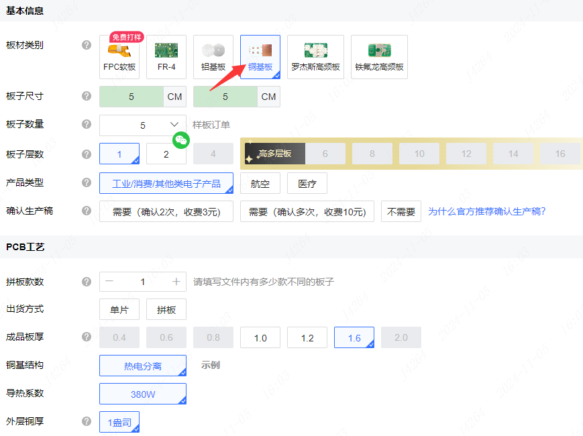Select 拼板 as delivery method
Viewport: 583px width, 436px height.
[x=166, y=310]
